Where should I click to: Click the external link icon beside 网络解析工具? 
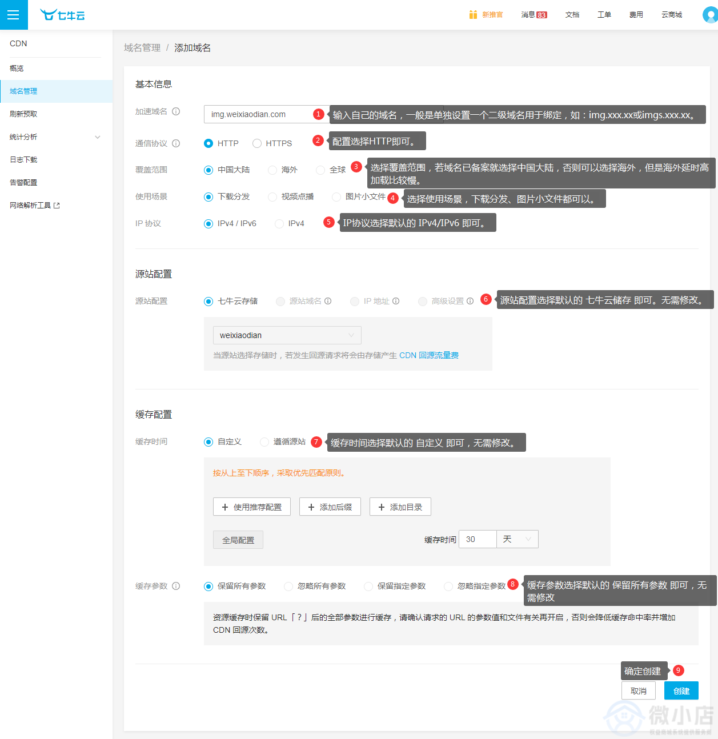point(57,206)
